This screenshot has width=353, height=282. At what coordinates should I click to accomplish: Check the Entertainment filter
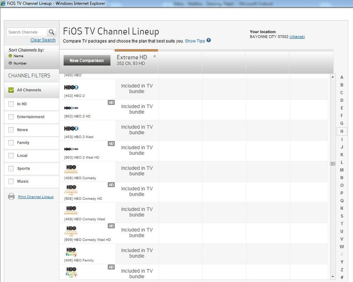11,117
